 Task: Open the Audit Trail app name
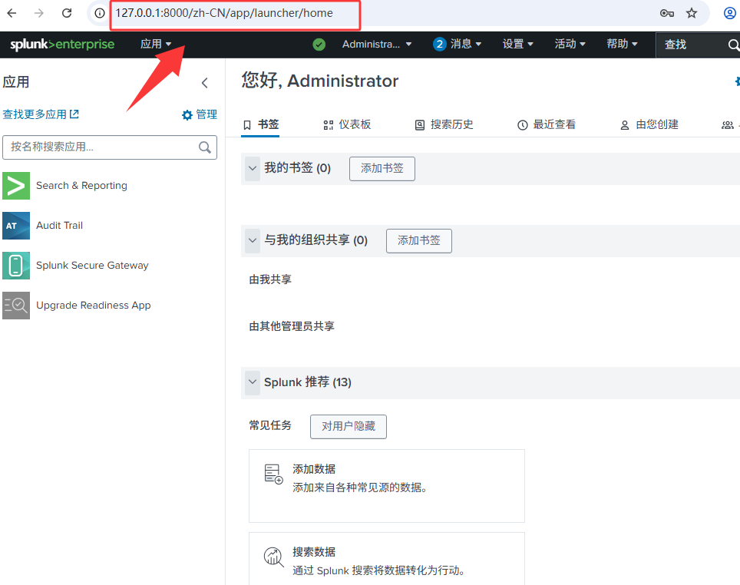(59, 226)
